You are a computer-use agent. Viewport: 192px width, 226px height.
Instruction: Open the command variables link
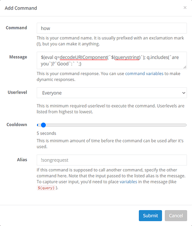coord(144,74)
